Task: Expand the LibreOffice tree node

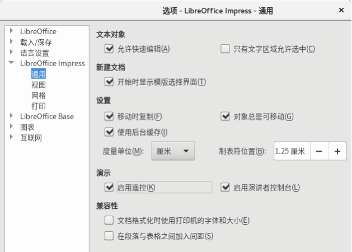Action: coord(11,31)
